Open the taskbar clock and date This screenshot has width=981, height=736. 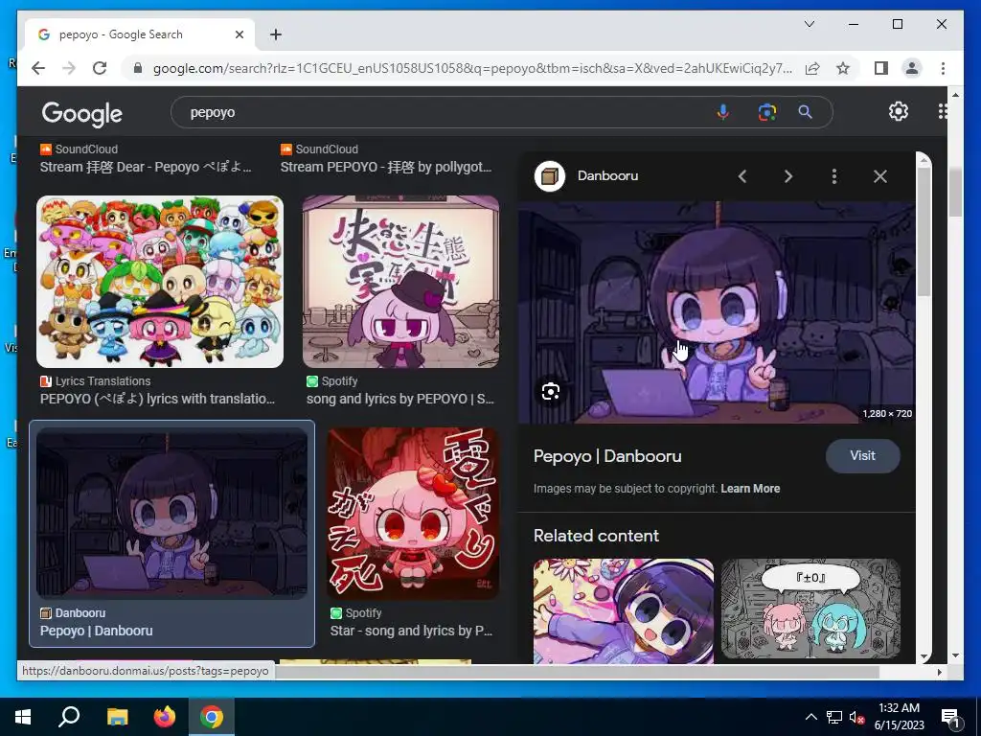[x=899, y=717]
